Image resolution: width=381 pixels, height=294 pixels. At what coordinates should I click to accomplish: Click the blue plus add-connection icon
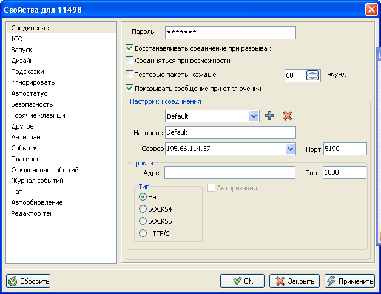[270, 116]
